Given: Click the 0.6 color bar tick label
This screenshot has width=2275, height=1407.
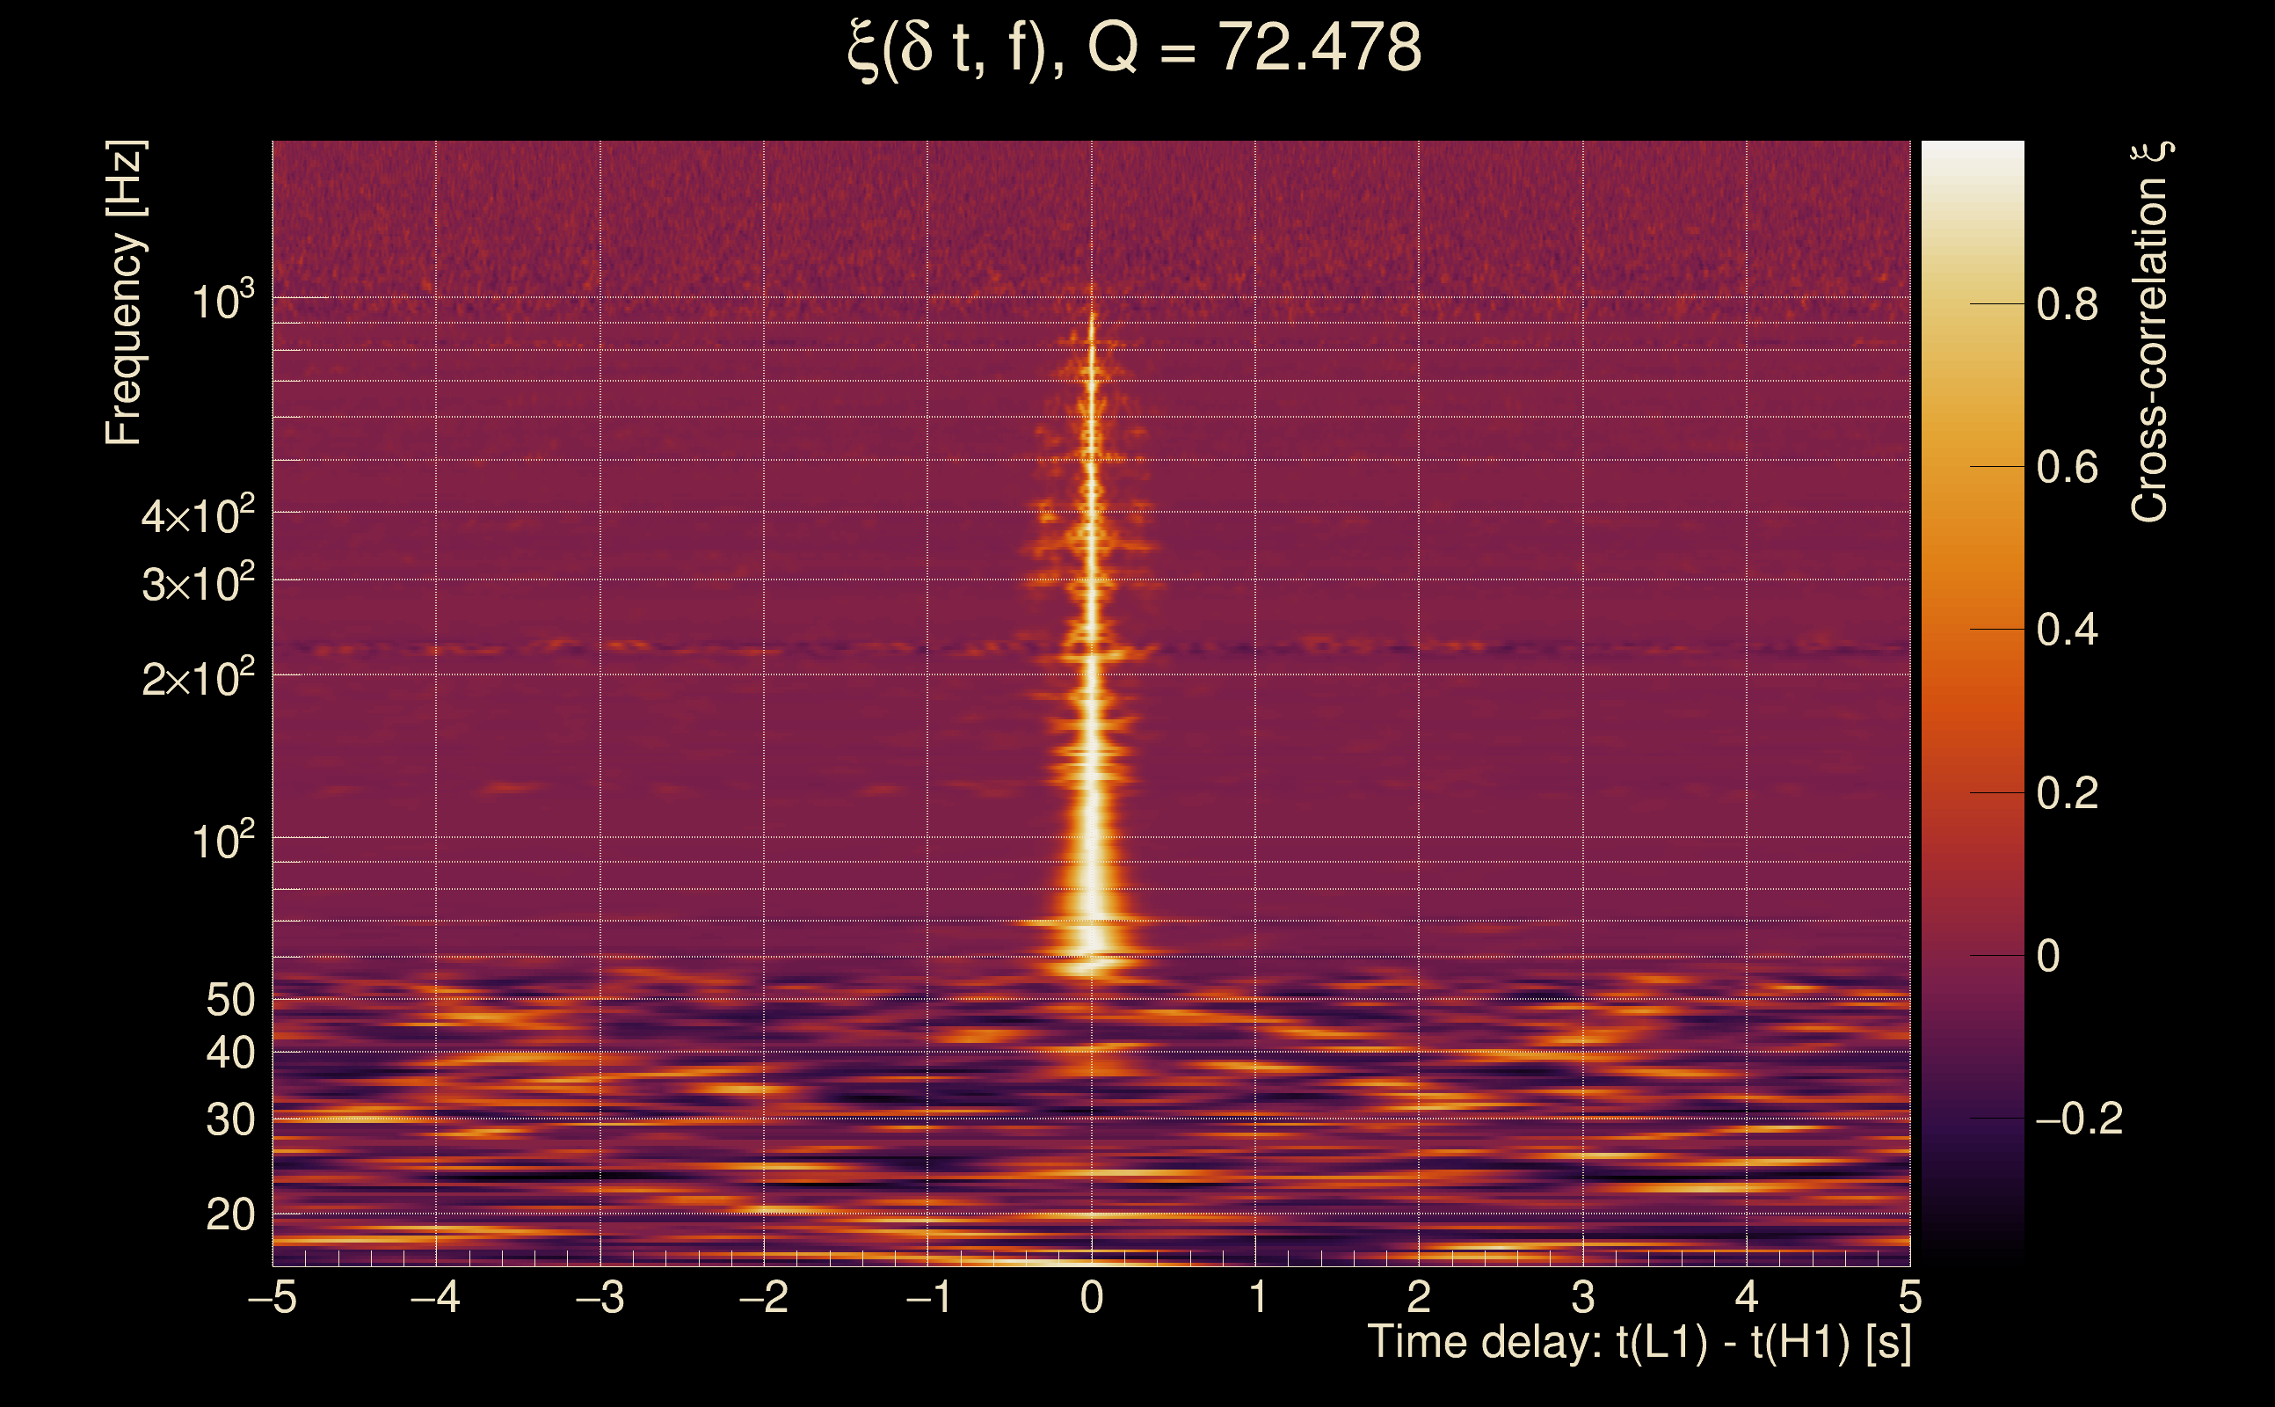Looking at the screenshot, I should tap(2067, 467).
